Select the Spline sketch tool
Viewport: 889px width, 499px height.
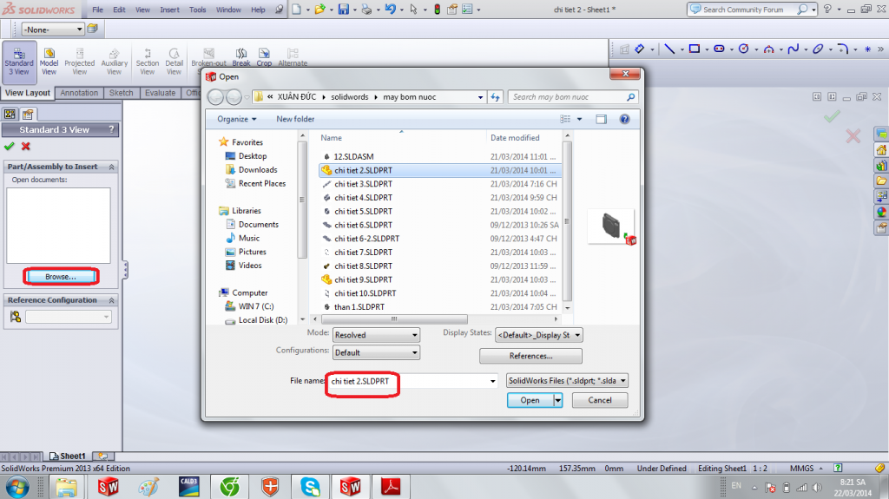click(794, 49)
